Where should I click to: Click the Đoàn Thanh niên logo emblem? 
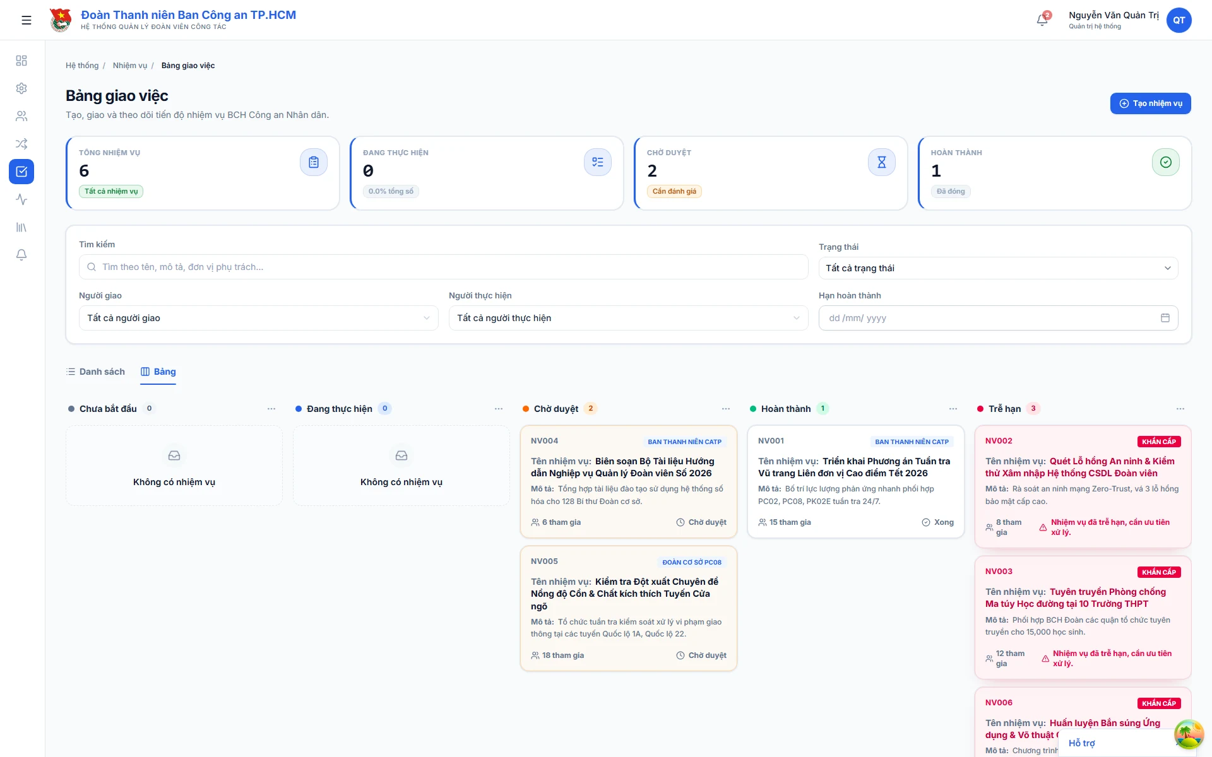pyautogui.click(x=61, y=20)
